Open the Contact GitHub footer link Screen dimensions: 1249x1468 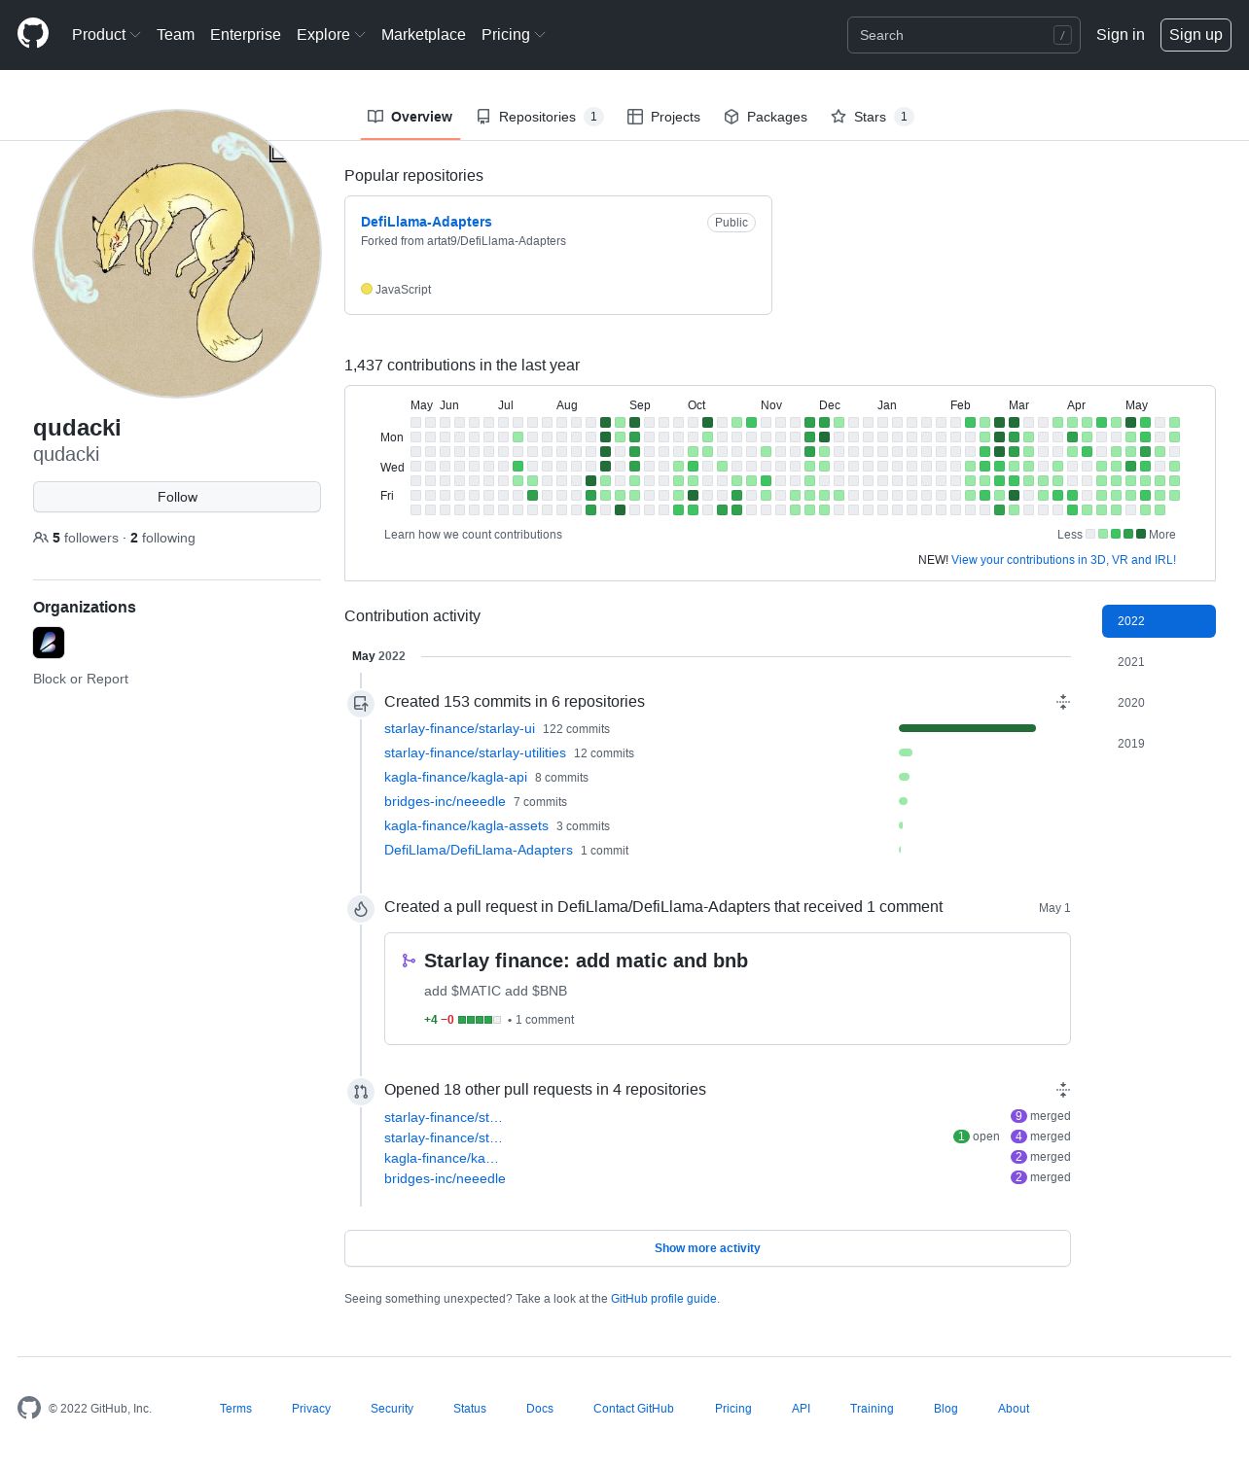pyautogui.click(x=633, y=1409)
